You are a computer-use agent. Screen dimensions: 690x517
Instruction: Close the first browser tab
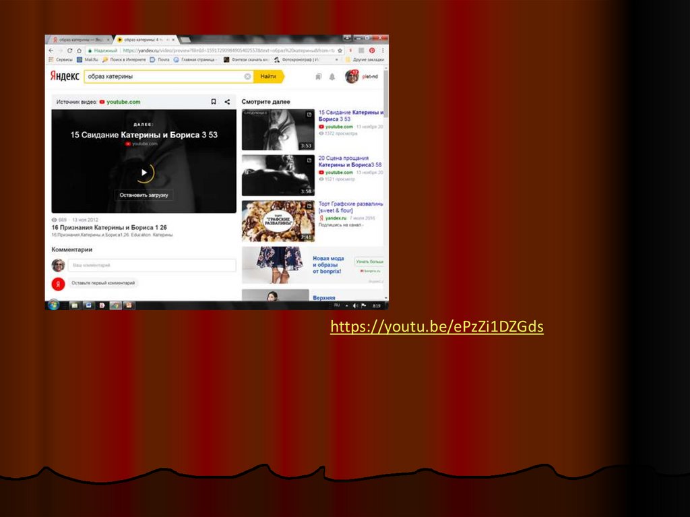click(108, 40)
